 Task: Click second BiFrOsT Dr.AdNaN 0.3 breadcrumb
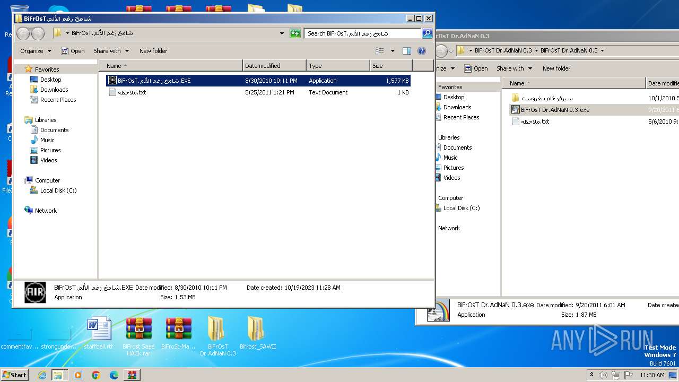(569, 51)
